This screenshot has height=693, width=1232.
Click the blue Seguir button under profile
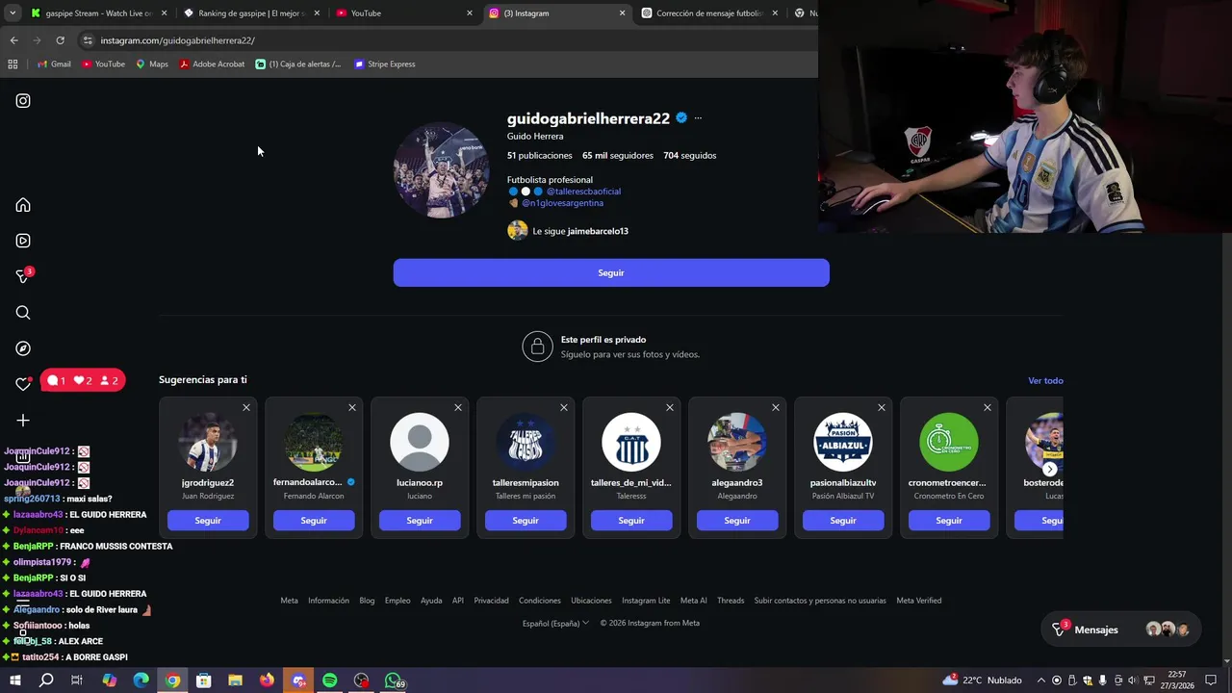pyautogui.click(x=611, y=272)
